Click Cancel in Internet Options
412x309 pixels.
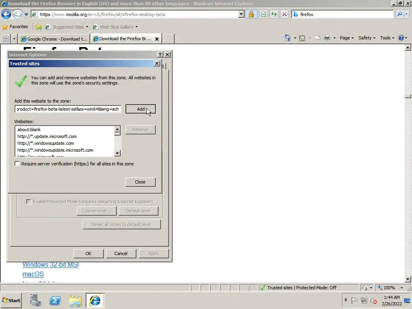(x=121, y=253)
